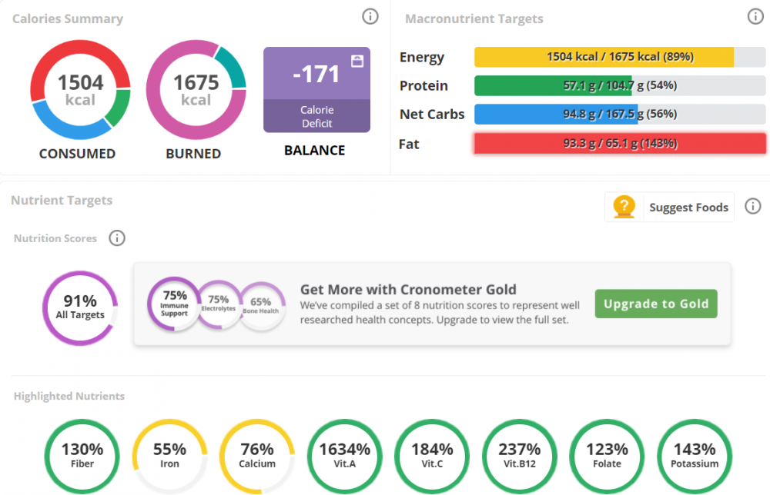
Task: Click the Protein progress bar
Action: click(620, 85)
